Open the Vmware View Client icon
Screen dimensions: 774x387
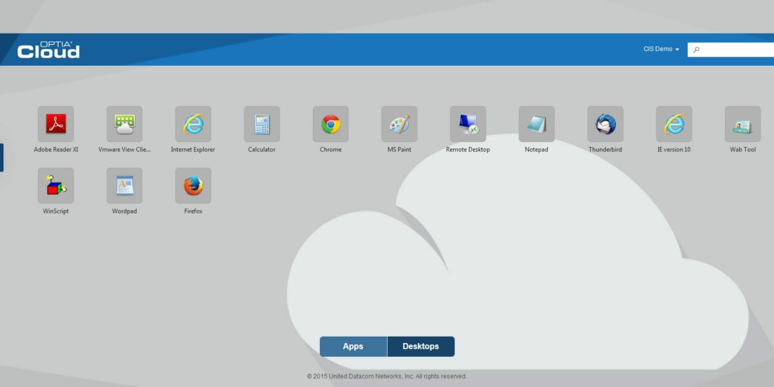click(x=124, y=124)
